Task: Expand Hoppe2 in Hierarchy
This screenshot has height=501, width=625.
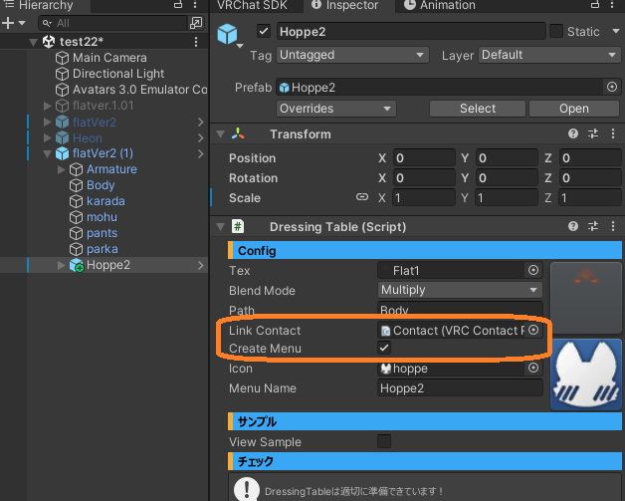Action: point(62,265)
